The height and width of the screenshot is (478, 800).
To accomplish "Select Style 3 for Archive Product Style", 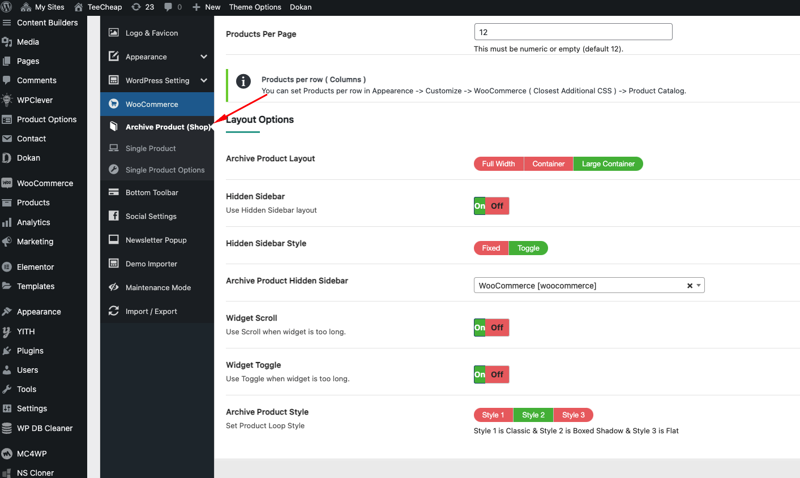I will pos(574,415).
